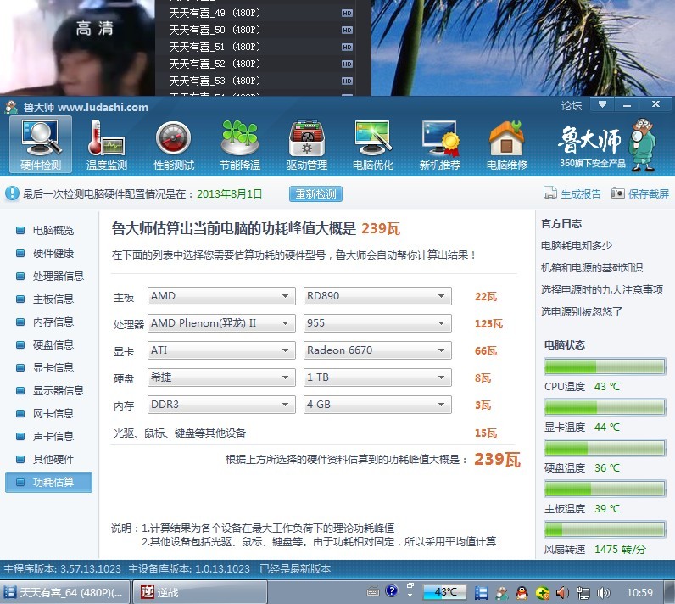This screenshot has width=675, height=604.
Task: Click the red speaker volume tray icon
Action: tap(562, 593)
